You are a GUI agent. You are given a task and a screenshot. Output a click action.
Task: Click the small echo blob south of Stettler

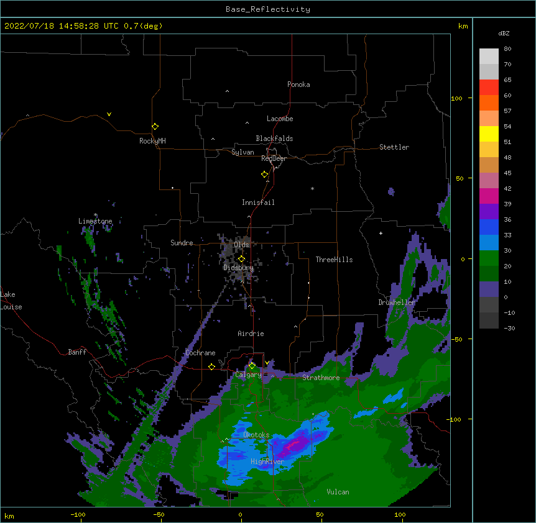[391, 191]
